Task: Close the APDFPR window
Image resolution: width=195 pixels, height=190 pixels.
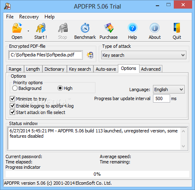Action: tap(183, 5)
